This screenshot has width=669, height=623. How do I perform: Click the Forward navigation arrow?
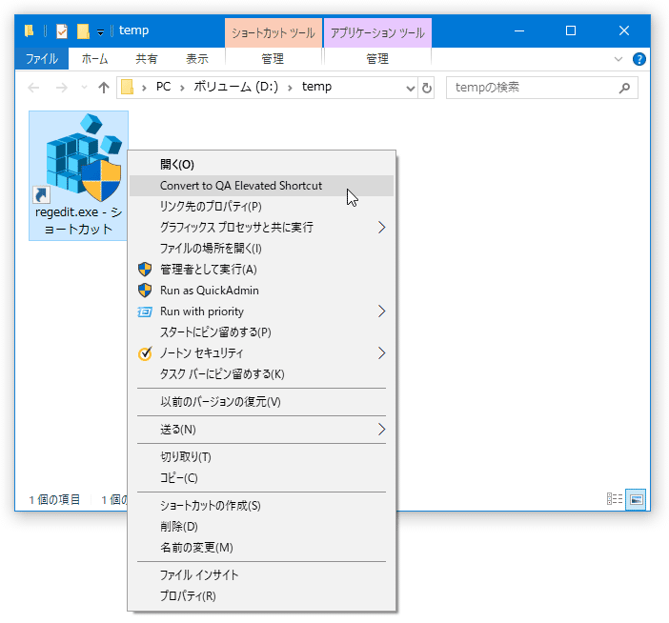(62, 88)
